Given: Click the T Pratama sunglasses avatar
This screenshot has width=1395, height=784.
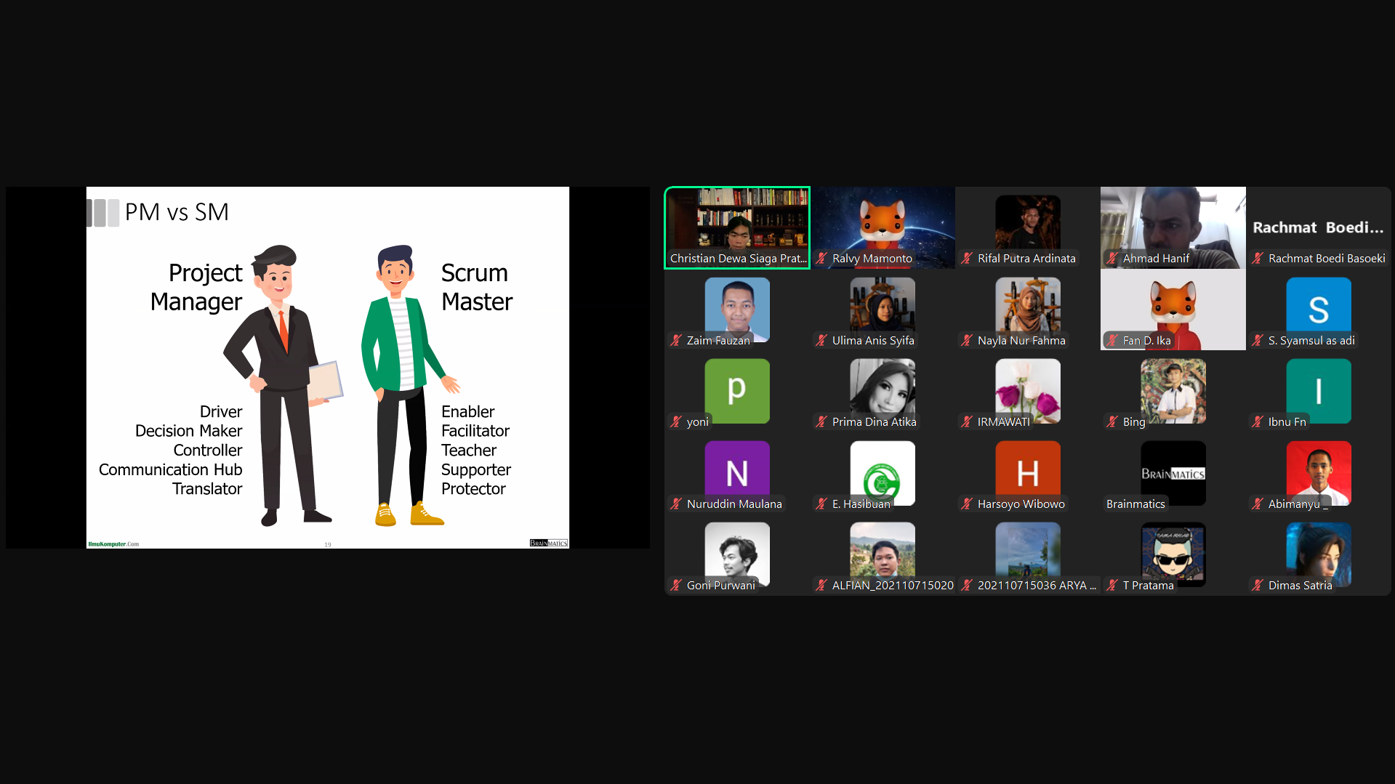Looking at the screenshot, I should (x=1173, y=553).
